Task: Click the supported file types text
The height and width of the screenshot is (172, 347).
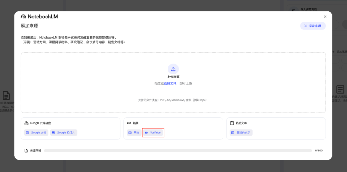Action: (173, 100)
